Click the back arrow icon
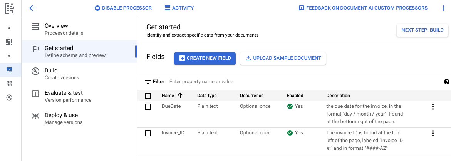The width and height of the screenshot is (451, 161). pyautogui.click(x=32, y=8)
